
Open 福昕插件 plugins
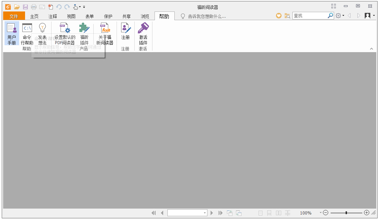pyautogui.click(x=84, y=34)
